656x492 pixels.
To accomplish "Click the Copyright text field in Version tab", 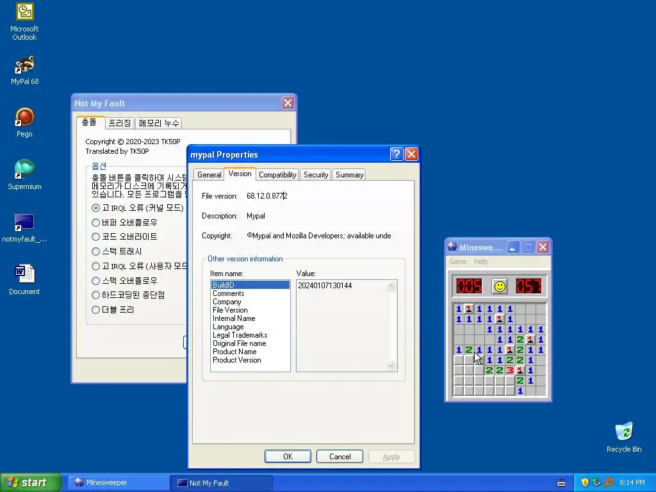I will (319, 236).
